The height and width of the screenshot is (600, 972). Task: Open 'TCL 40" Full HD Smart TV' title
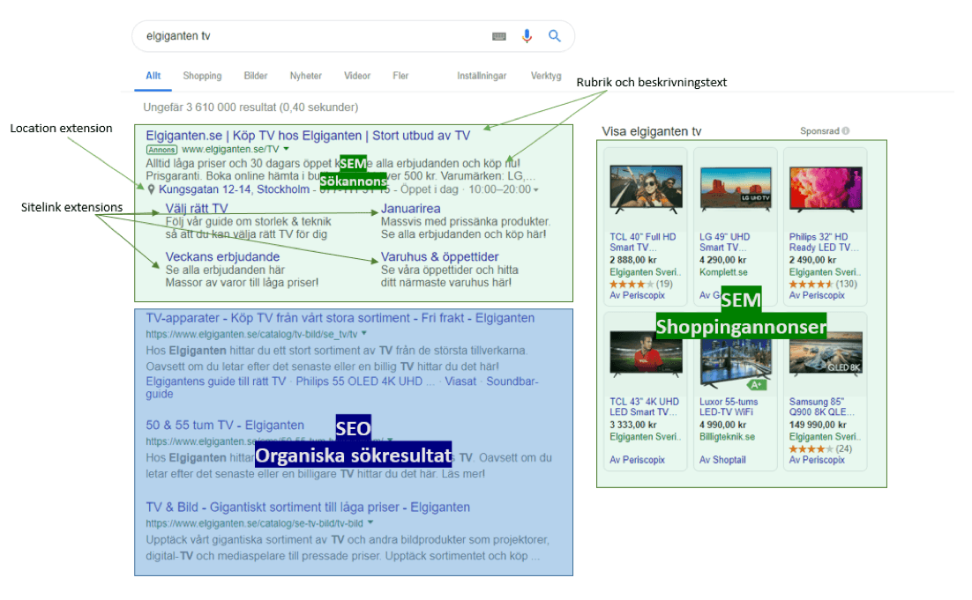(x=643, y=242)
